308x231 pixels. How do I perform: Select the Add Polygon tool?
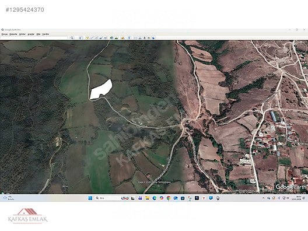click(92, 38)
